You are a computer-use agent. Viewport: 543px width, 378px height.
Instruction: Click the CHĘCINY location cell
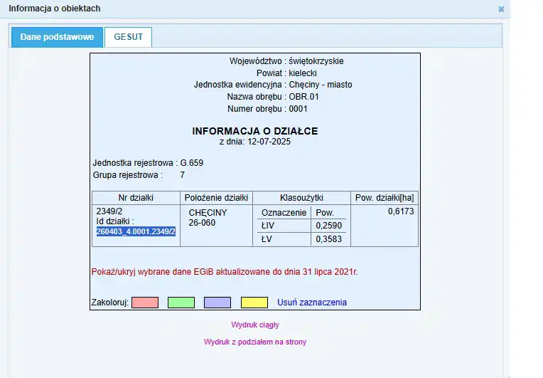point(208,213)
